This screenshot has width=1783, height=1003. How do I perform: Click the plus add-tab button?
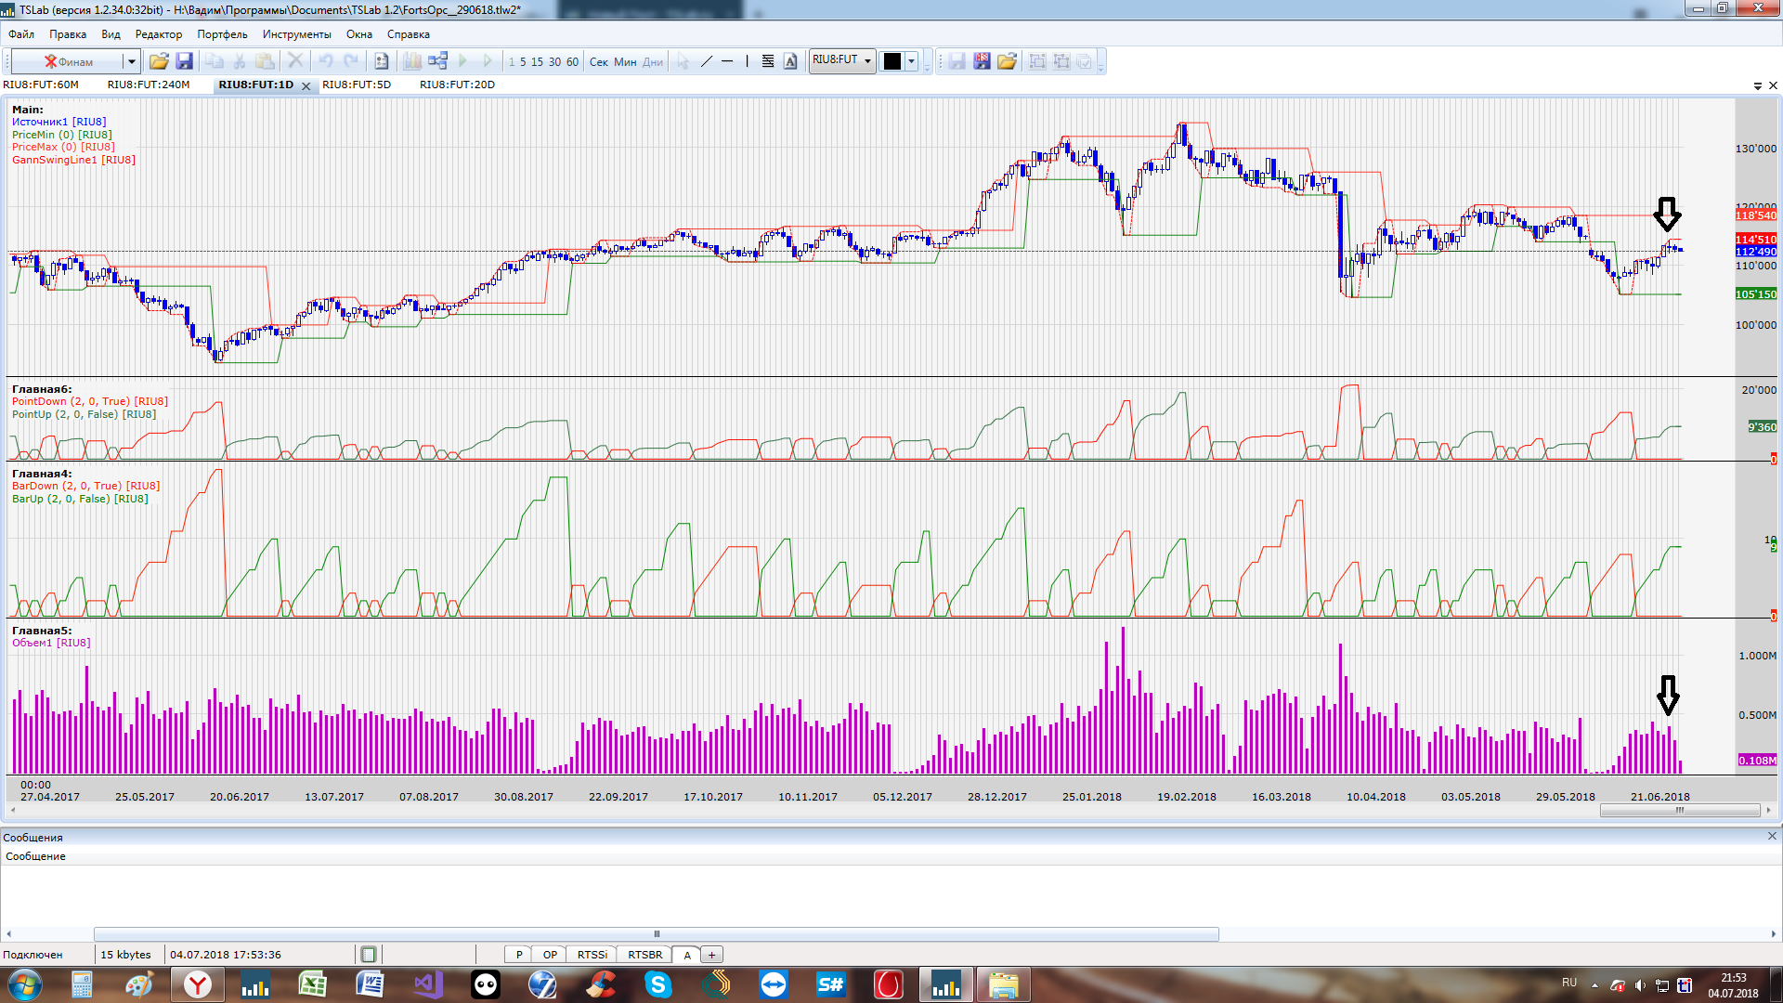(712, 955)
